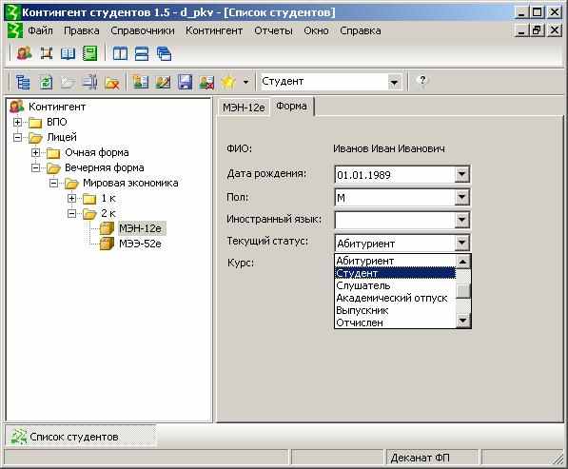
Task: Click the open book icon in toolbar
Action: click(69, 53)
